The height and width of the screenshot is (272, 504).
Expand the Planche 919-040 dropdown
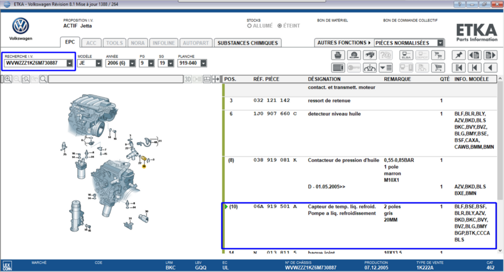coord(203,63)
